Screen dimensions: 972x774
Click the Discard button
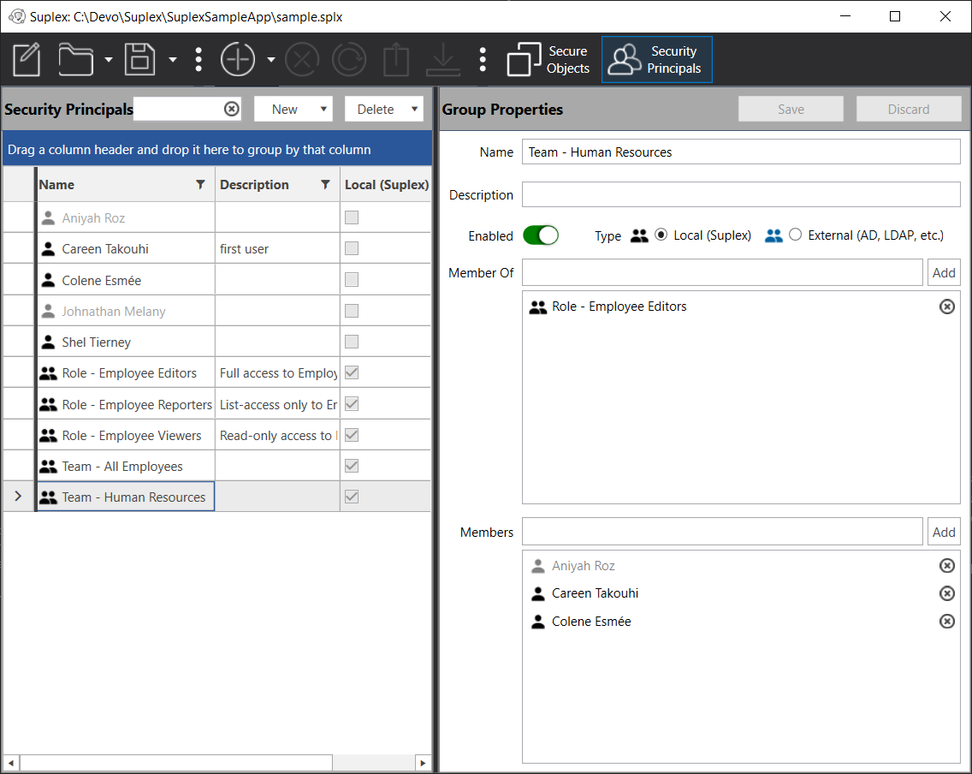tap(909, 109)
